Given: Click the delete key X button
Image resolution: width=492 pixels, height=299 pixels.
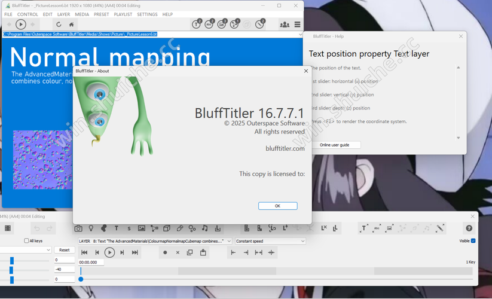Looking at the screenshot, I should click(x=178, y=252).
